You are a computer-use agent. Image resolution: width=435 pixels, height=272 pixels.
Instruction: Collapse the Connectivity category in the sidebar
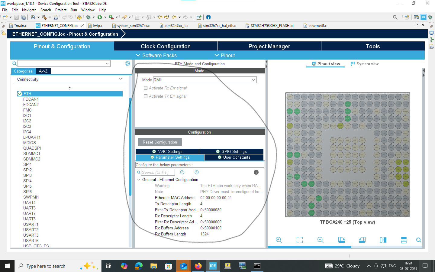pos(121,79)
